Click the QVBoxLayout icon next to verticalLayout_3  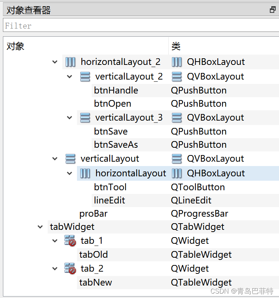pyautogui.click(x=85, y=117)
